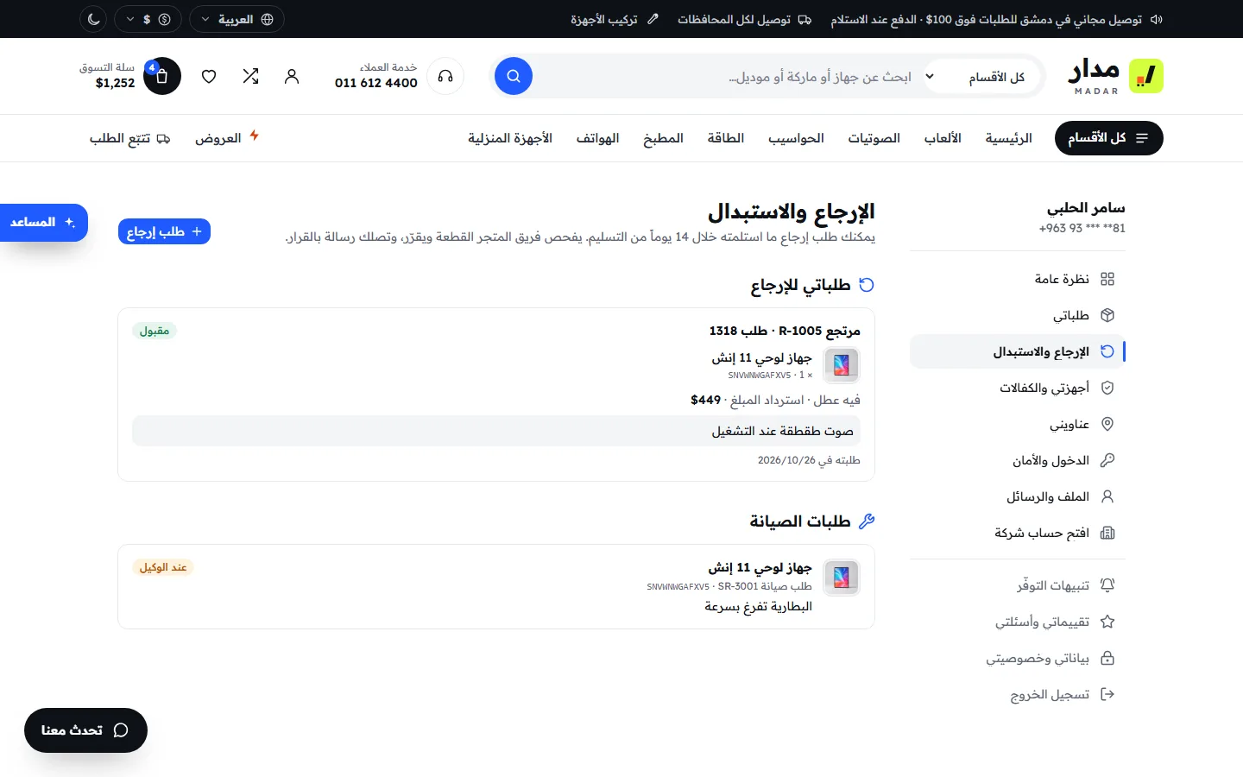Image resolution: width=1243 pixels, height=777 pixels.
Task: Open the الأجهزة المنزلية nav category
Action: [x=510, y=138]
